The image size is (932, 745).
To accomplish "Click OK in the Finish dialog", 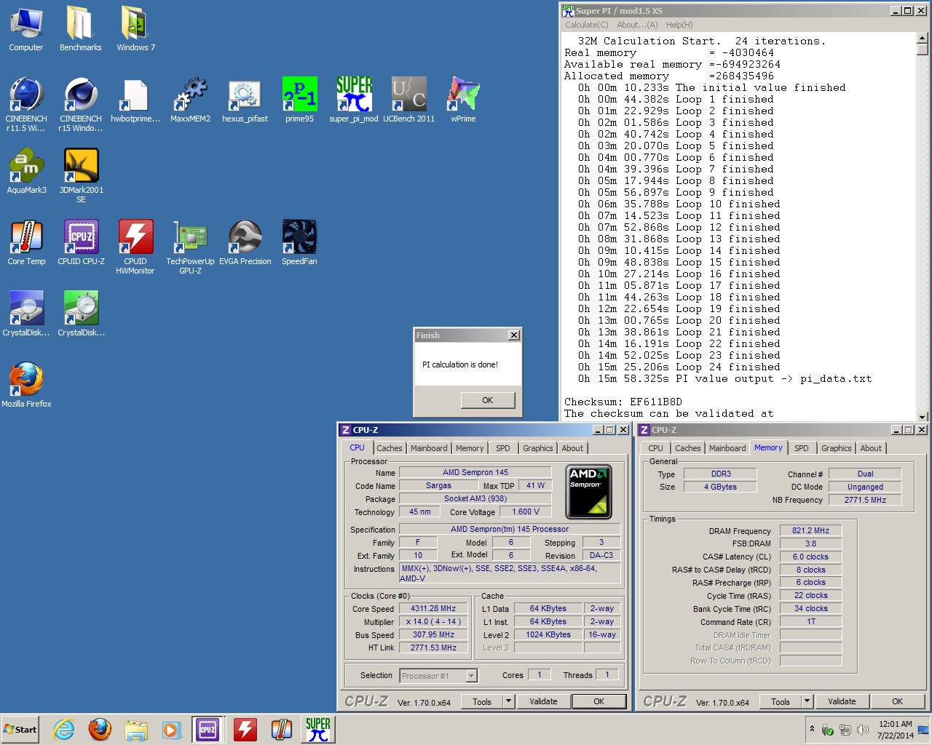I will click(x=488, y=400).
